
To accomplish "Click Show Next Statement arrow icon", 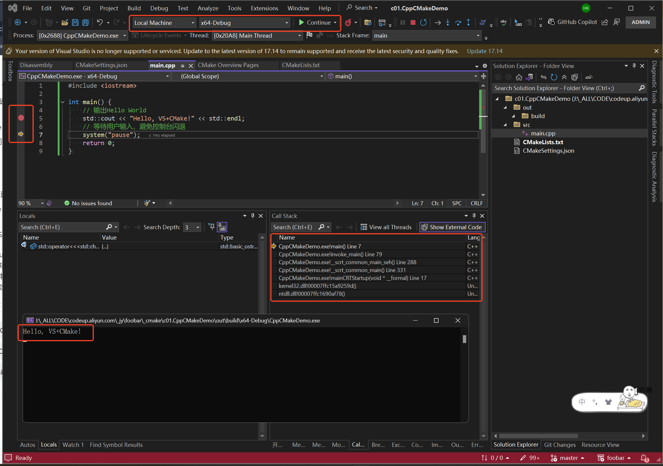I will (x=437, y=22).
